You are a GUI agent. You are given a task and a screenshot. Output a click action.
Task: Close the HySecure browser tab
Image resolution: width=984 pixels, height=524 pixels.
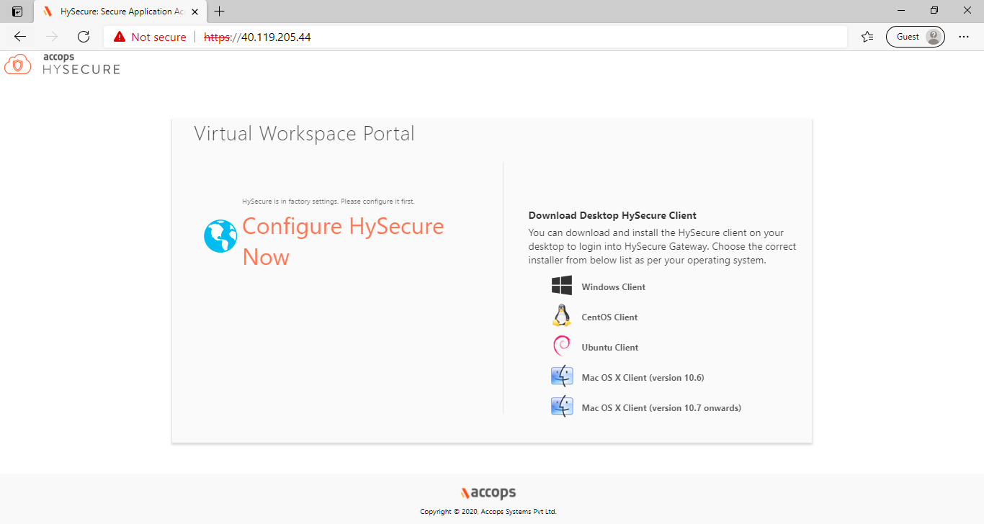(194, 12)
